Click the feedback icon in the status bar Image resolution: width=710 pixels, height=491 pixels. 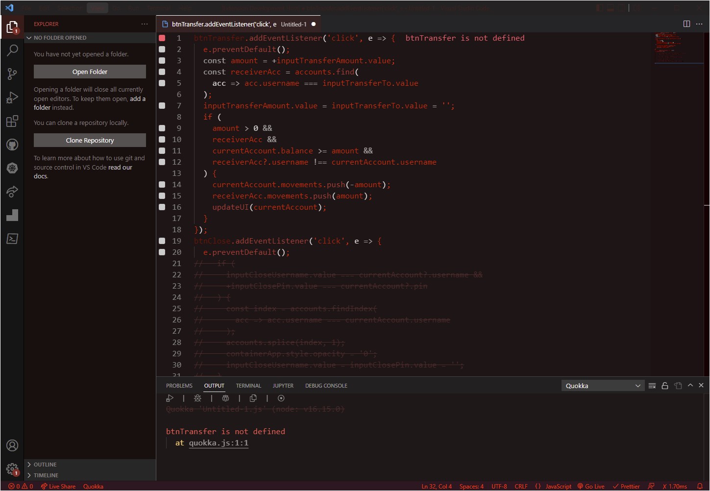tap(651, 486)
